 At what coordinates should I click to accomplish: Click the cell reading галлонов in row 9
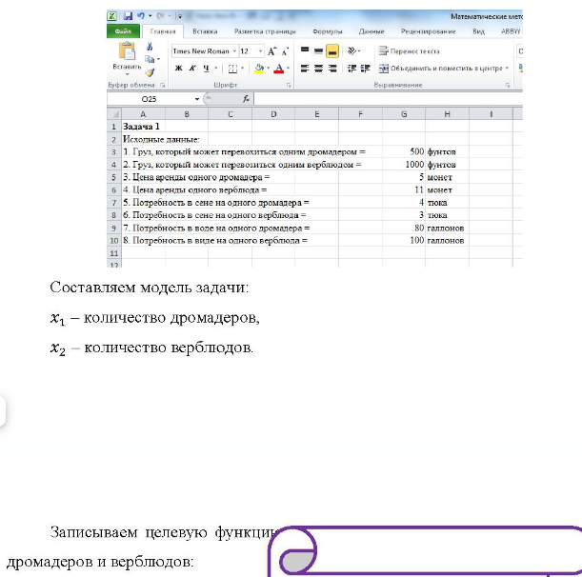click(447, 228)
